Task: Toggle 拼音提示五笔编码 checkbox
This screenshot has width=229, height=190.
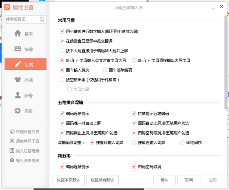Action: click(x=134, y=113)
